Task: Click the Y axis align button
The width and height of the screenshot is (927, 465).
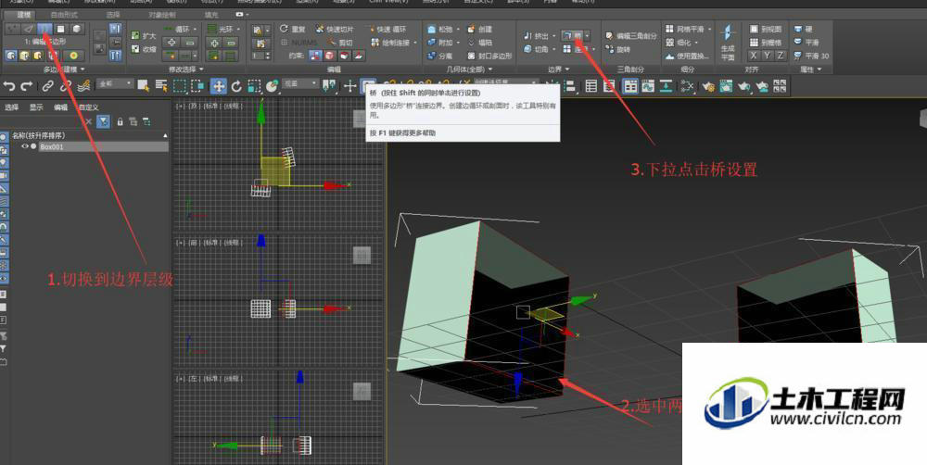Action: (x=767, y=56)
